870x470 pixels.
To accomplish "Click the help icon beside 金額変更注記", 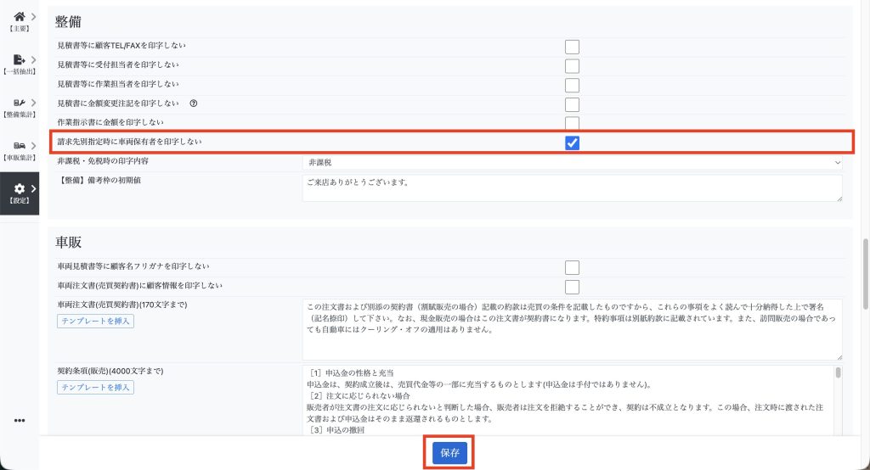I will pyautogui.click(x=194, y=104).
